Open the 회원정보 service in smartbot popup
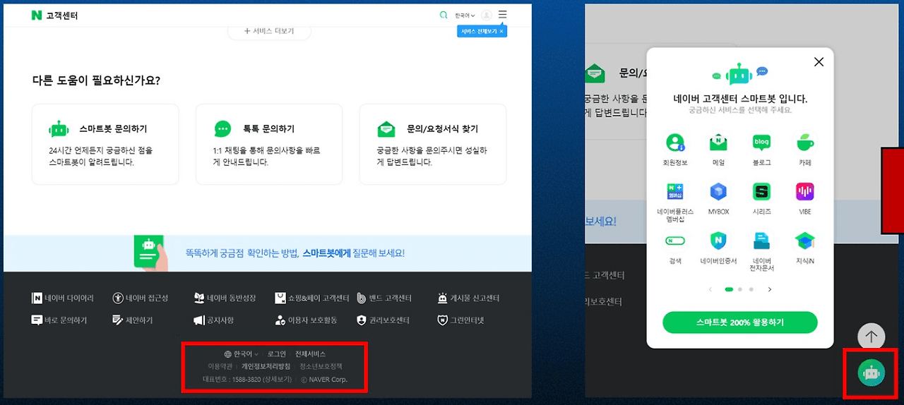This screenshot has width=904, height=405. coord(675,150)
